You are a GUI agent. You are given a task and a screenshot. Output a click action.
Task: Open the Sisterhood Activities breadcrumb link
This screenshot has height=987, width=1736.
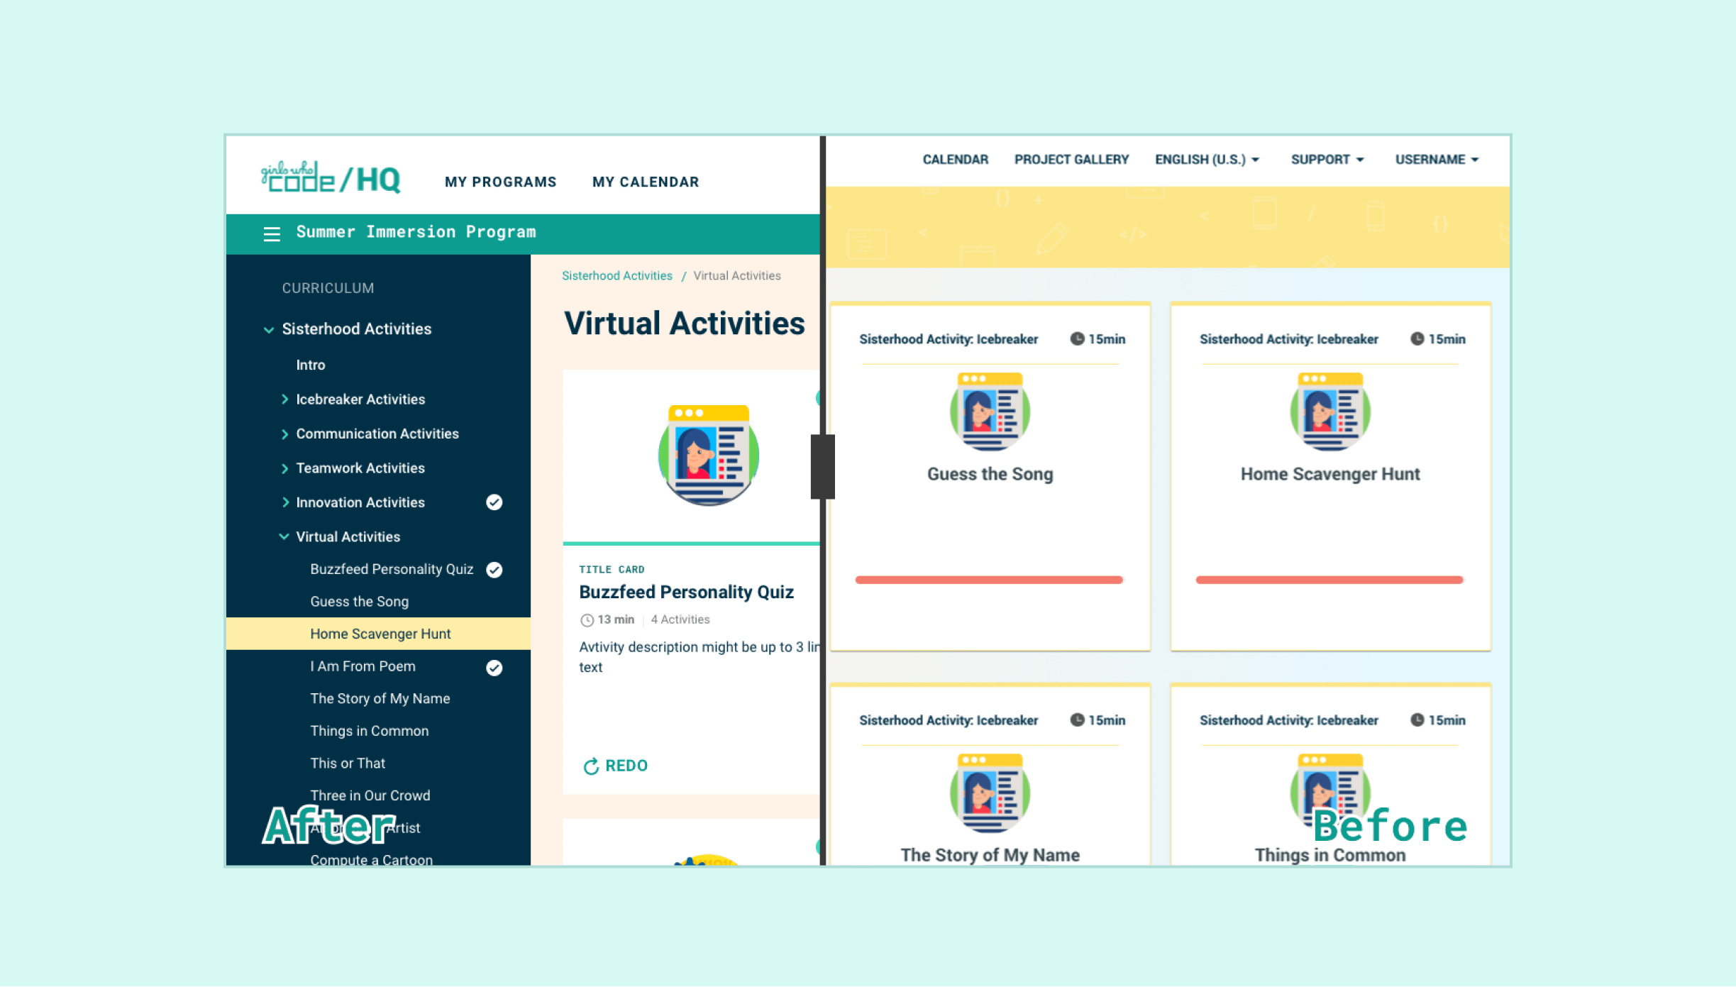pos(617,275)
